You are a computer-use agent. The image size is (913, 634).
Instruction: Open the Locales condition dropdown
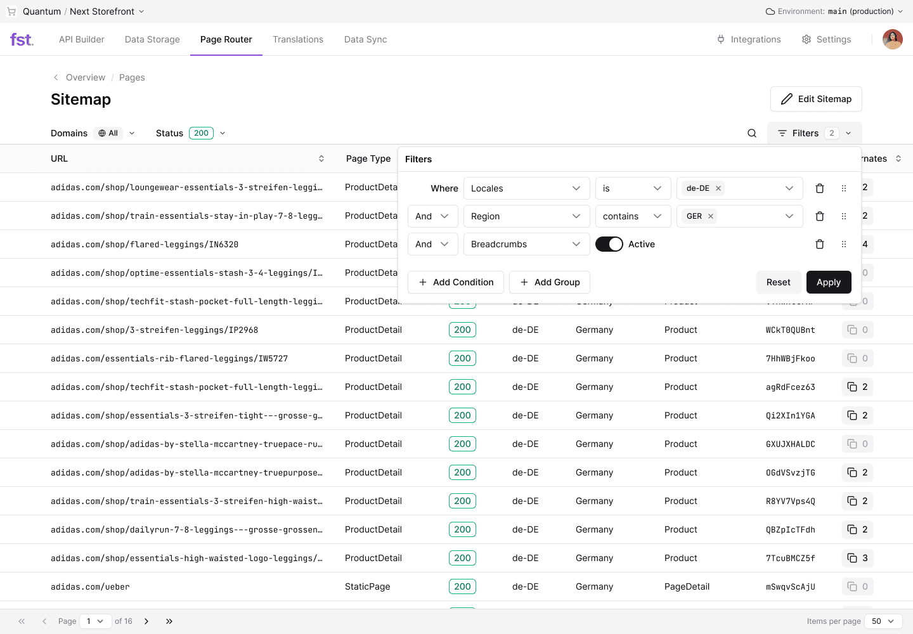point(526,188)
